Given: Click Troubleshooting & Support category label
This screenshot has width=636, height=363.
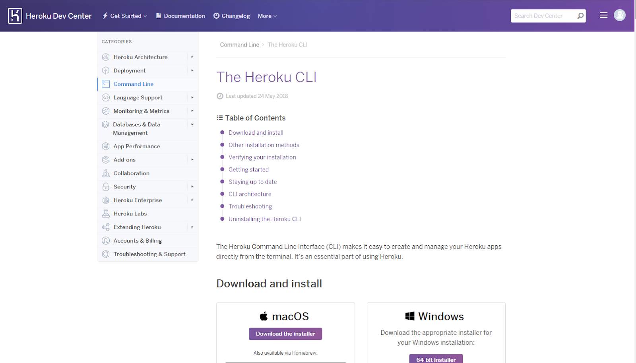Looking at the screenshot, I should (x=149, y=254).
